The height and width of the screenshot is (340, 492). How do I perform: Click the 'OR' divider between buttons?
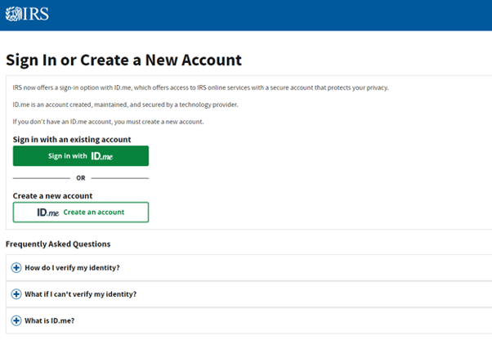(81, 178)
